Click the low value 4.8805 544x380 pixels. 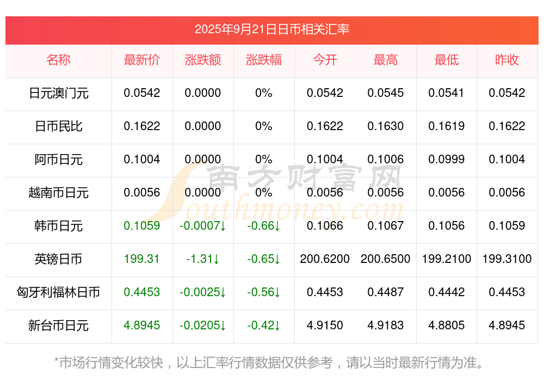point(447,325)
